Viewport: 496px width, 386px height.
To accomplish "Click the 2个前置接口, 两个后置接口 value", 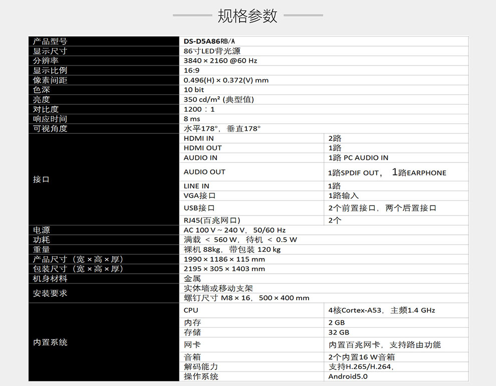I will (382, 208).
